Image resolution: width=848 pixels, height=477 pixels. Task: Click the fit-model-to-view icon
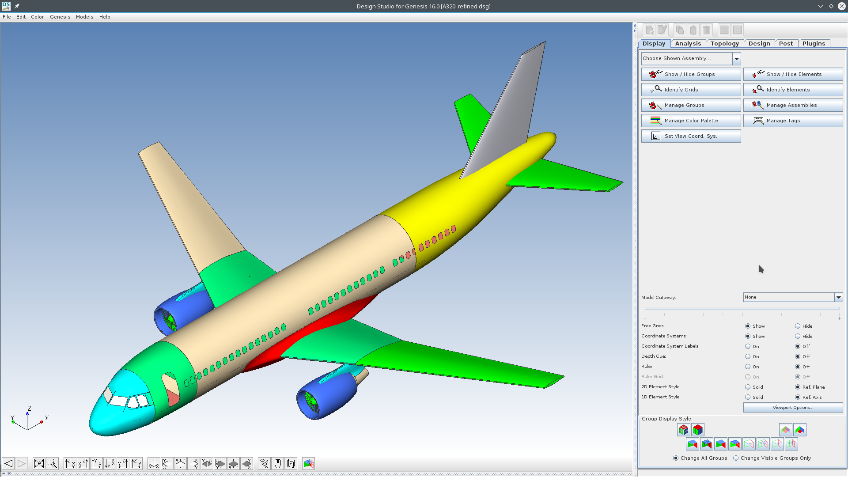coord(39,463)
